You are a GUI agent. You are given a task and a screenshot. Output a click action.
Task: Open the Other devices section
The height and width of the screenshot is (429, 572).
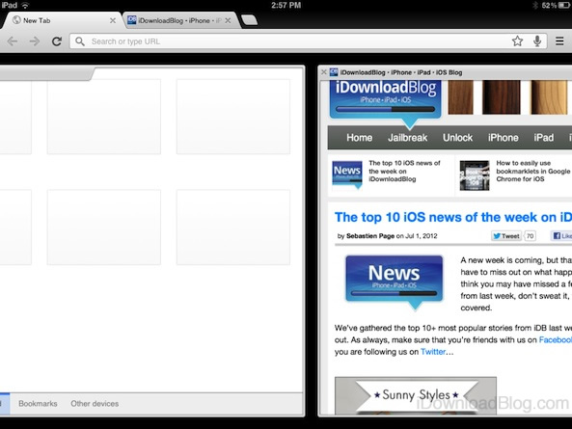pyautogui.click(x=95, y=404)
